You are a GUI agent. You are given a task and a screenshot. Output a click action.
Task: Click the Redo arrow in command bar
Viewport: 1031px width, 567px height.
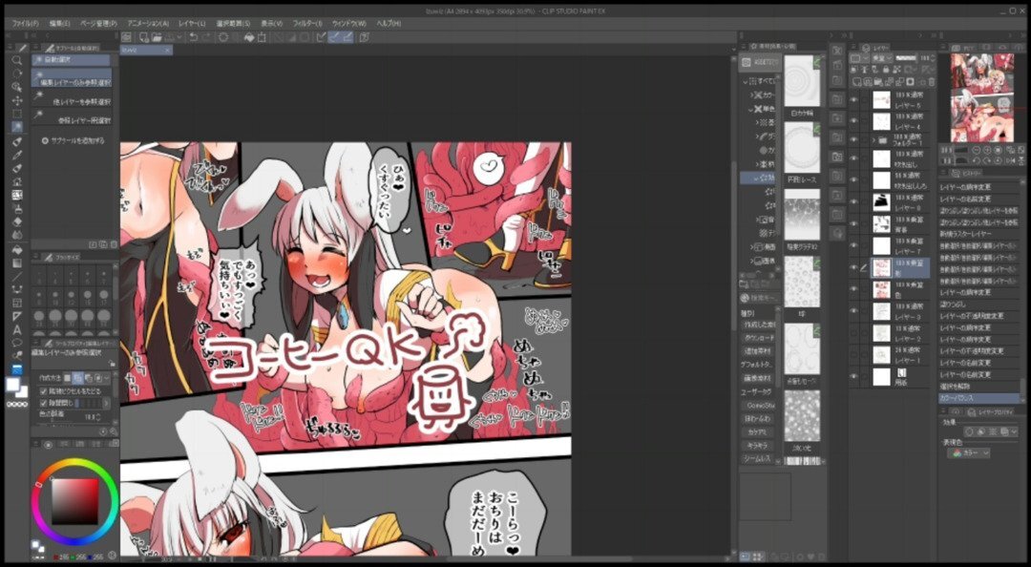[x=206, y=37]
